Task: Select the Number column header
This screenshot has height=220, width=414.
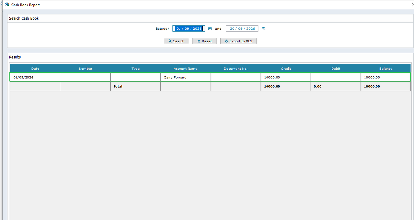Action: pyautogui.click(x=85, y=69)
